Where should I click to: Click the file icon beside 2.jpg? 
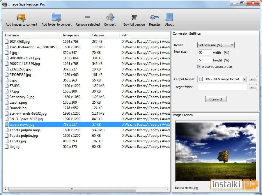tap(7, 52)
